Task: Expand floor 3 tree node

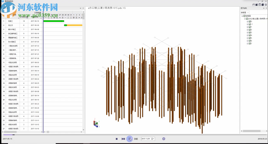Action: coord(248,33)
